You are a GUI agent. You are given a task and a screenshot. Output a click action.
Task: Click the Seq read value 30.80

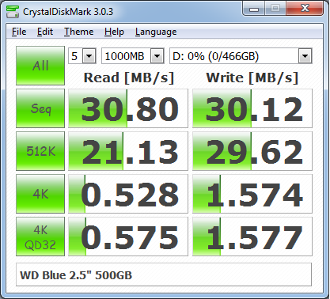point(128,108)
